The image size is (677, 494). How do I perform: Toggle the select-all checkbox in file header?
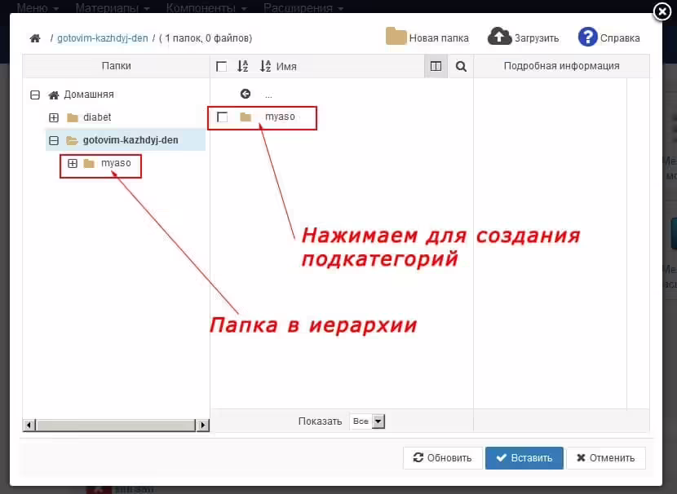tap(221, 67)
